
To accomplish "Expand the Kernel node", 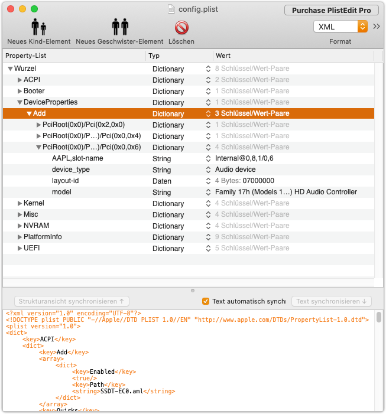I will (20, 203).
